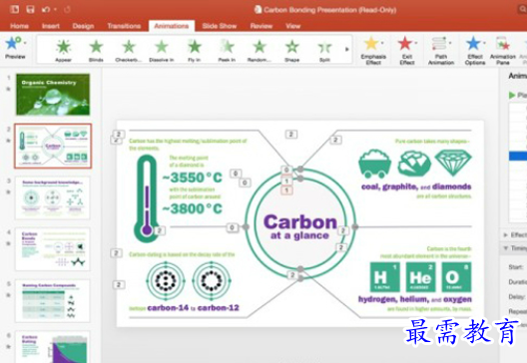
Task: Click the green Play button in pane
Action: [x=512, y=96]
